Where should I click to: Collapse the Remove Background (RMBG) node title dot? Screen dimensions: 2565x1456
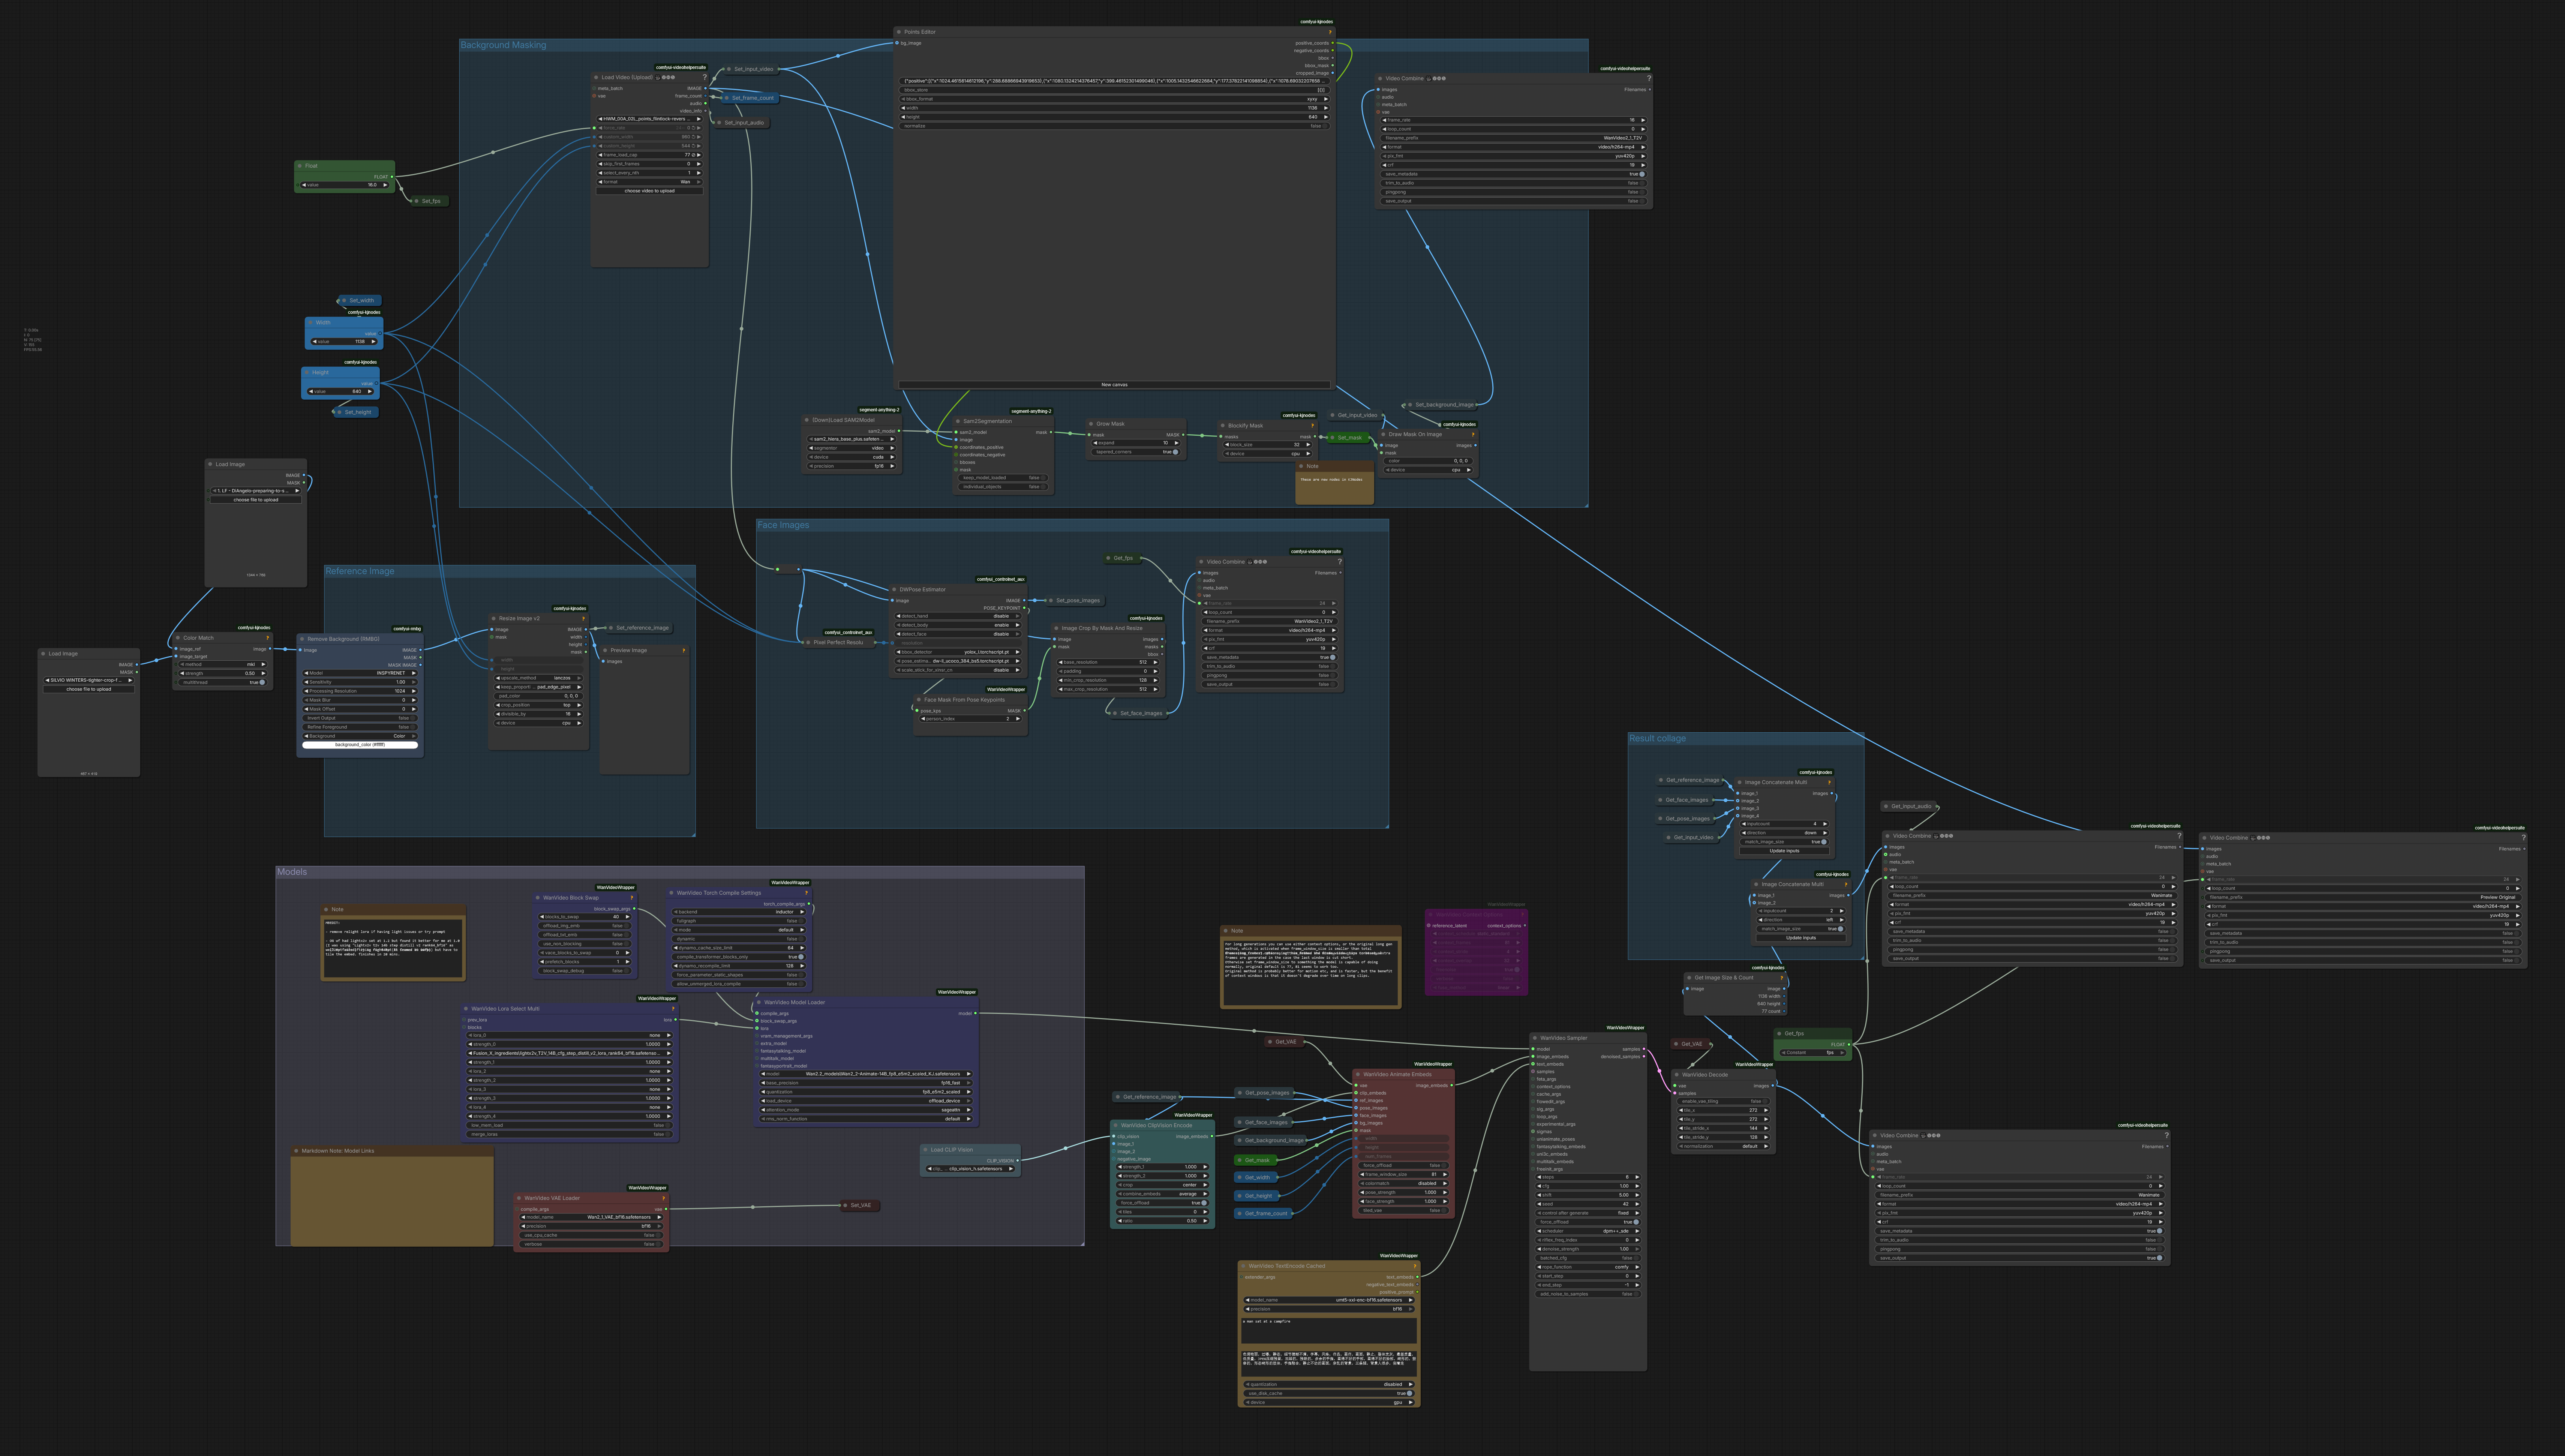point(302,639)
